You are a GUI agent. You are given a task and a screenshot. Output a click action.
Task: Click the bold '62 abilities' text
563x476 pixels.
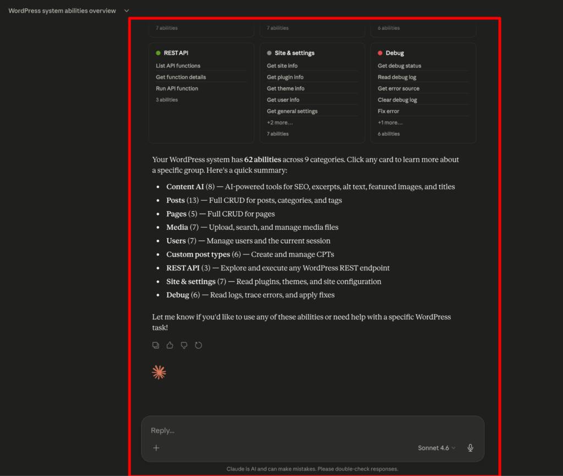(262, 160)
